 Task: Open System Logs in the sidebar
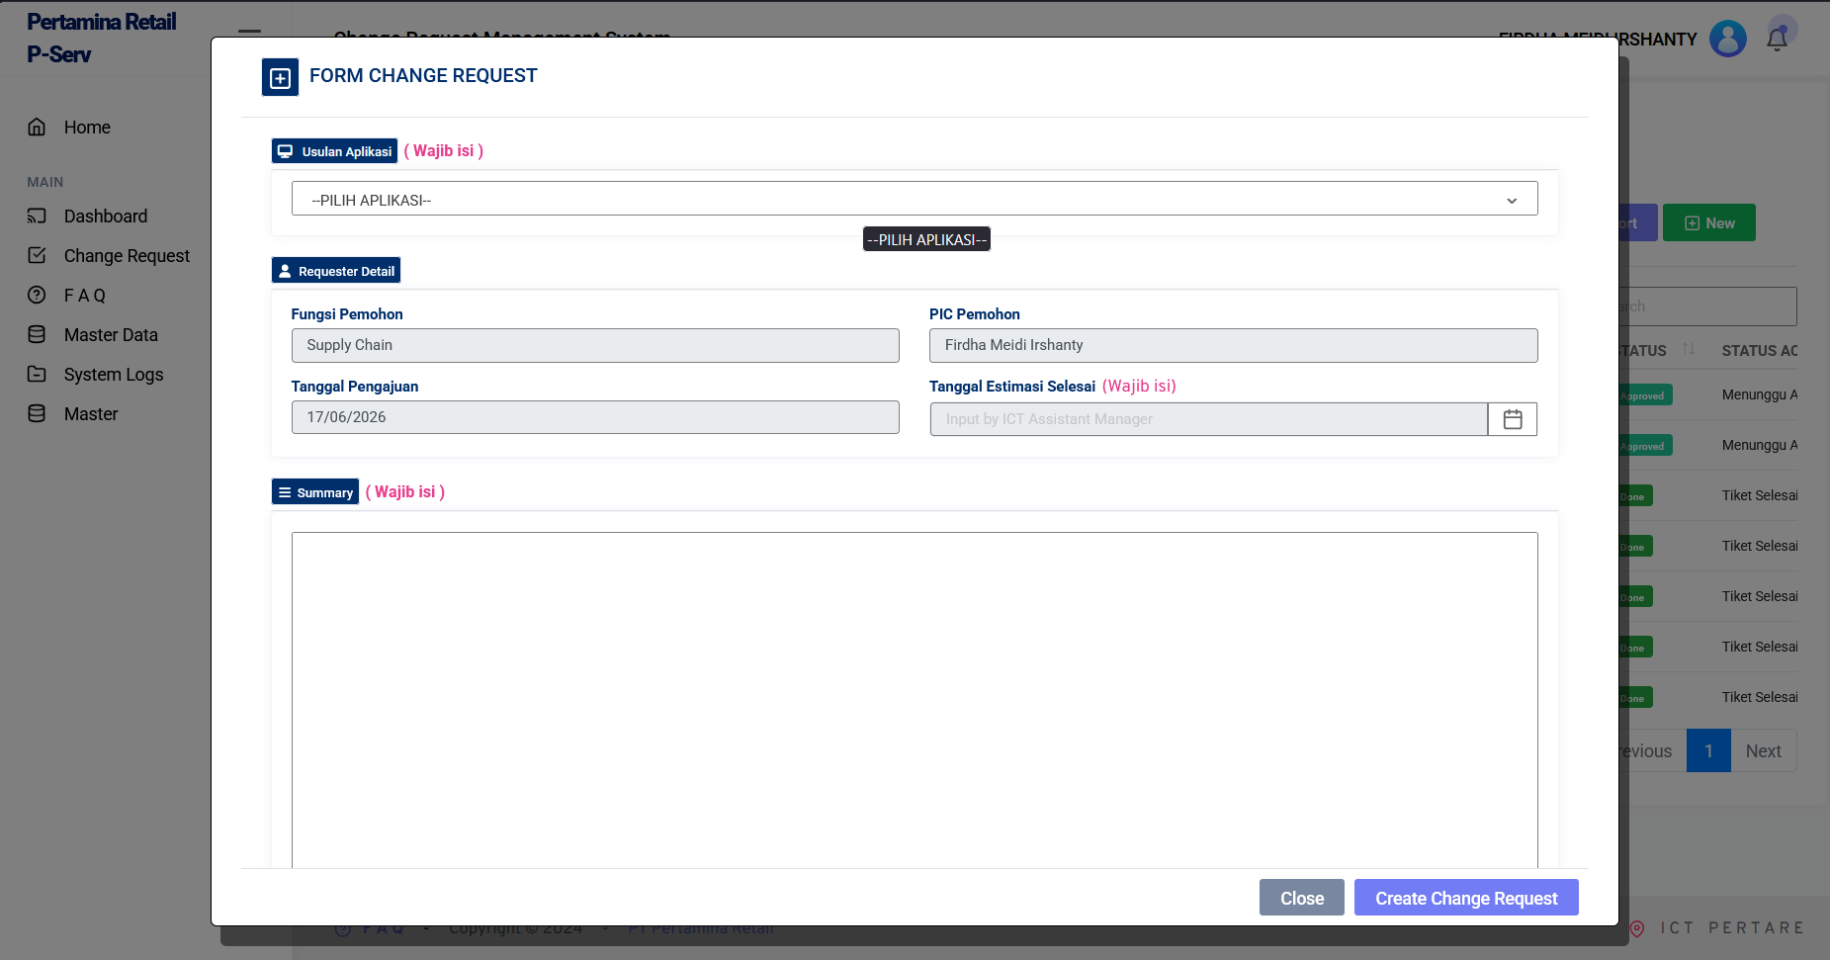point(114,375)
